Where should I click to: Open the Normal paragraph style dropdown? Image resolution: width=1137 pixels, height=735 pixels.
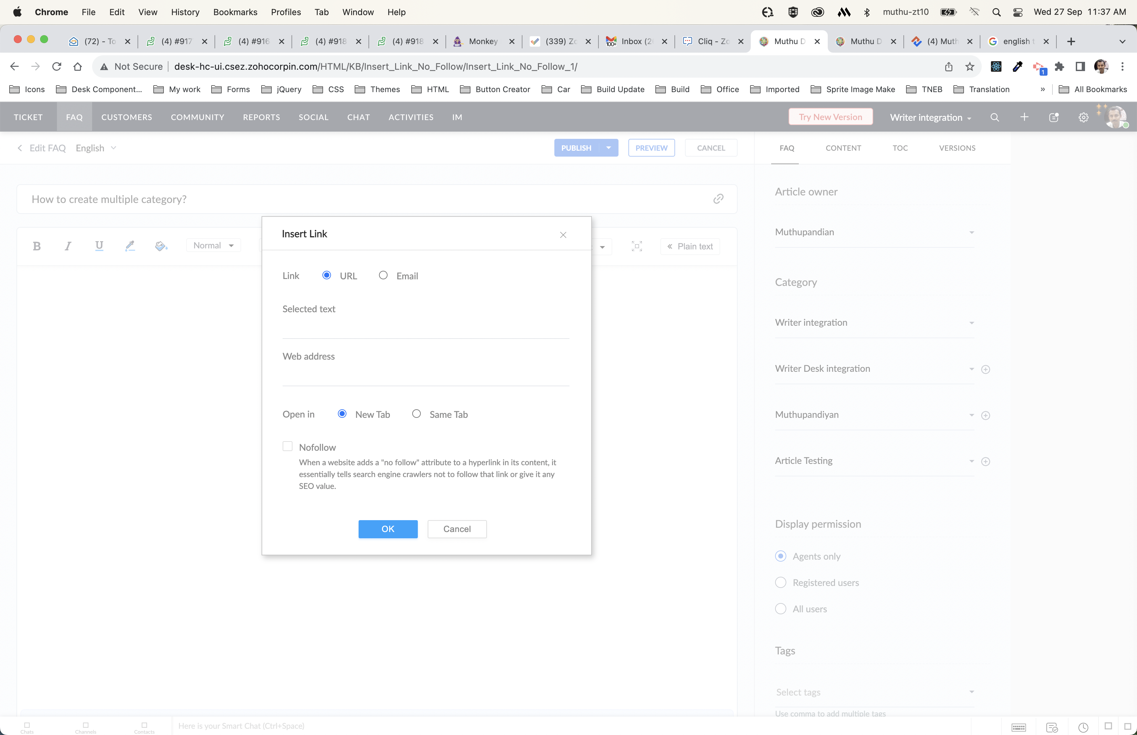point(213,245)
